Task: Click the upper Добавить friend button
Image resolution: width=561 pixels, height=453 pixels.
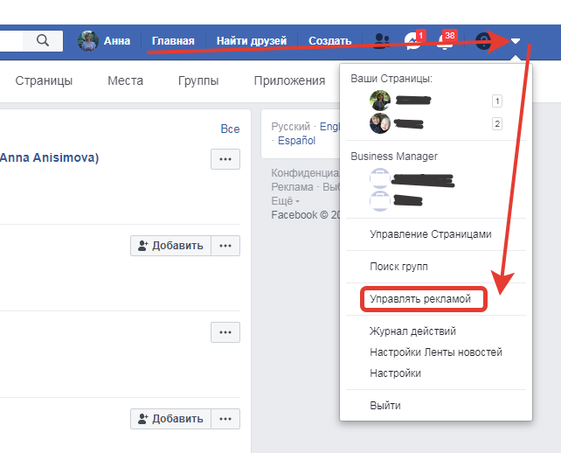Action: (x=170, y=246)
